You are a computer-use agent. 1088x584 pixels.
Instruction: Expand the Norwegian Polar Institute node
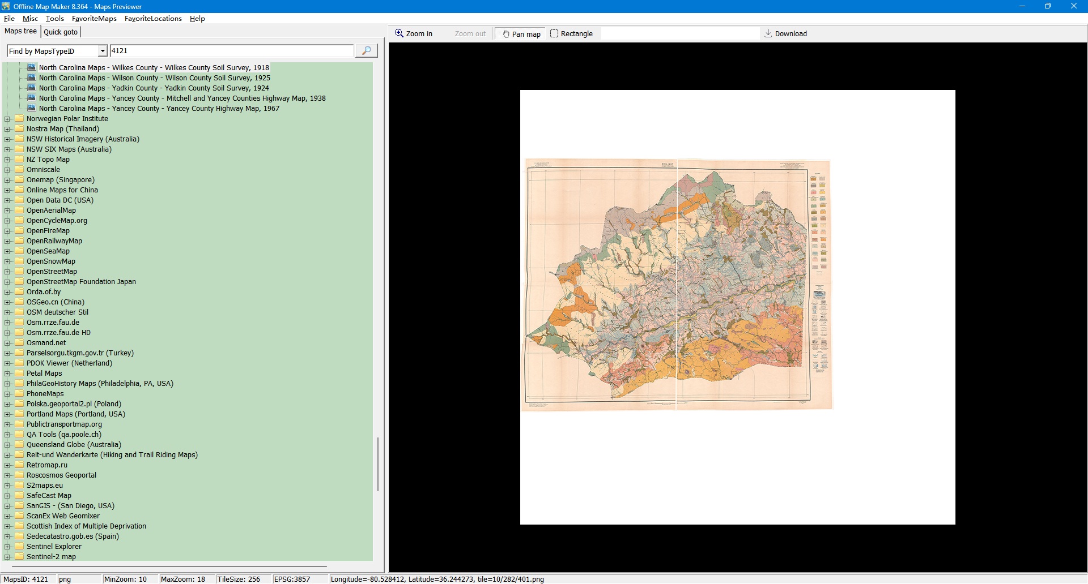[x=7, y=119]
